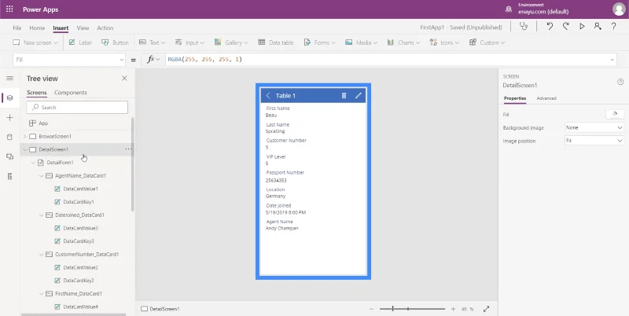Open the Icons dropdown
The width and height of the screenshot is (629, 316).
pyautogui.click(x=444, y=42)
